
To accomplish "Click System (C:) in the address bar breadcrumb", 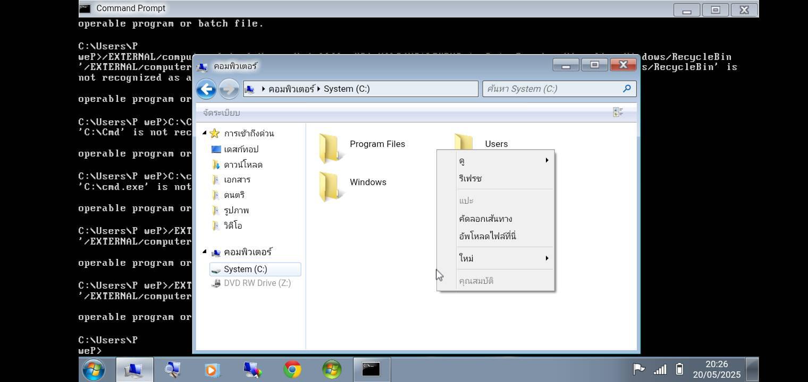I will (347, 89).
